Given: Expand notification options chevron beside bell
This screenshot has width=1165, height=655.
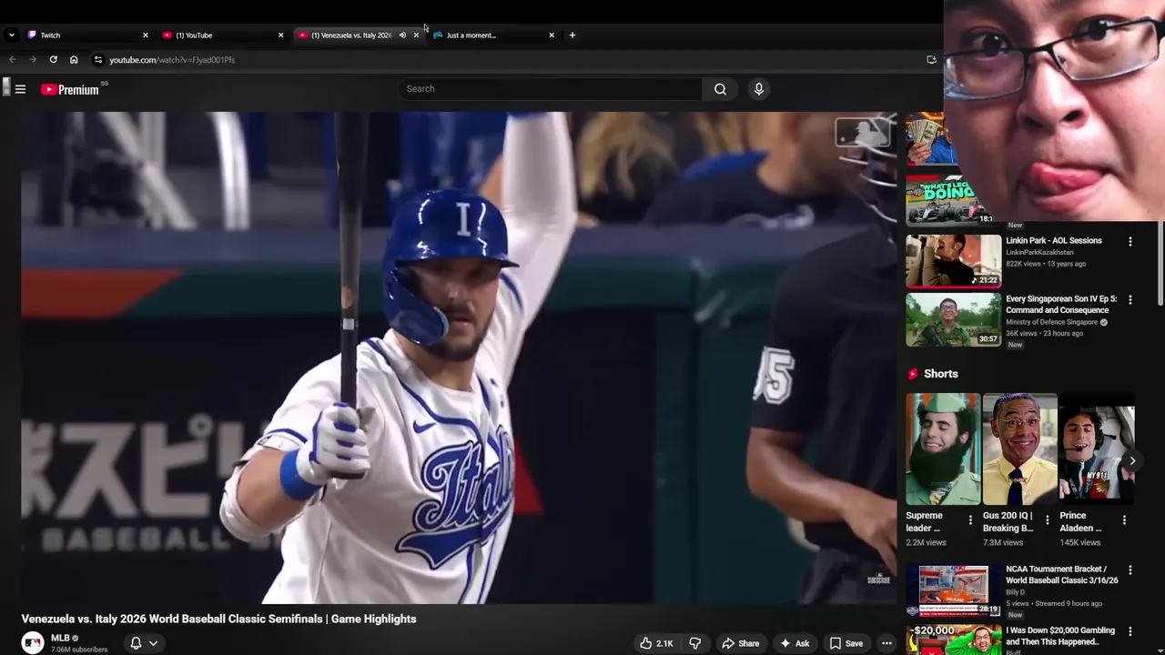Looking at the screenshot, I should 153,643.
